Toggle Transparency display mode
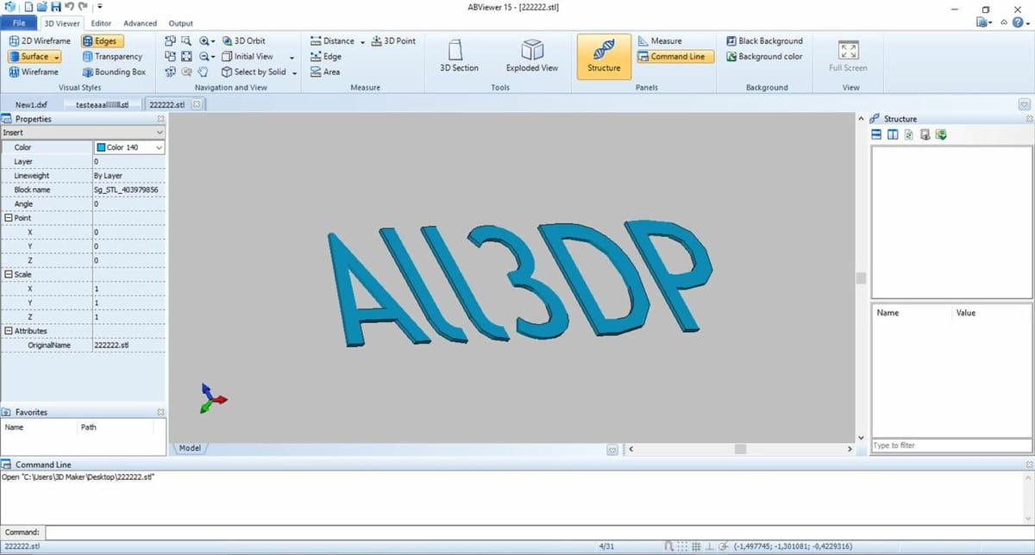Screen dimensions: 1035x555 point(112,56)
